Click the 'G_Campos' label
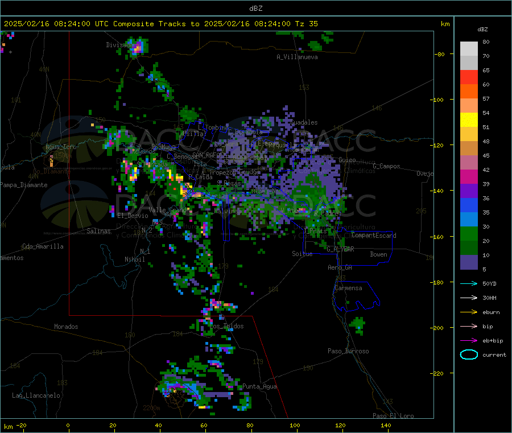This screenshot has width=512, height=433. pos(386,166)
